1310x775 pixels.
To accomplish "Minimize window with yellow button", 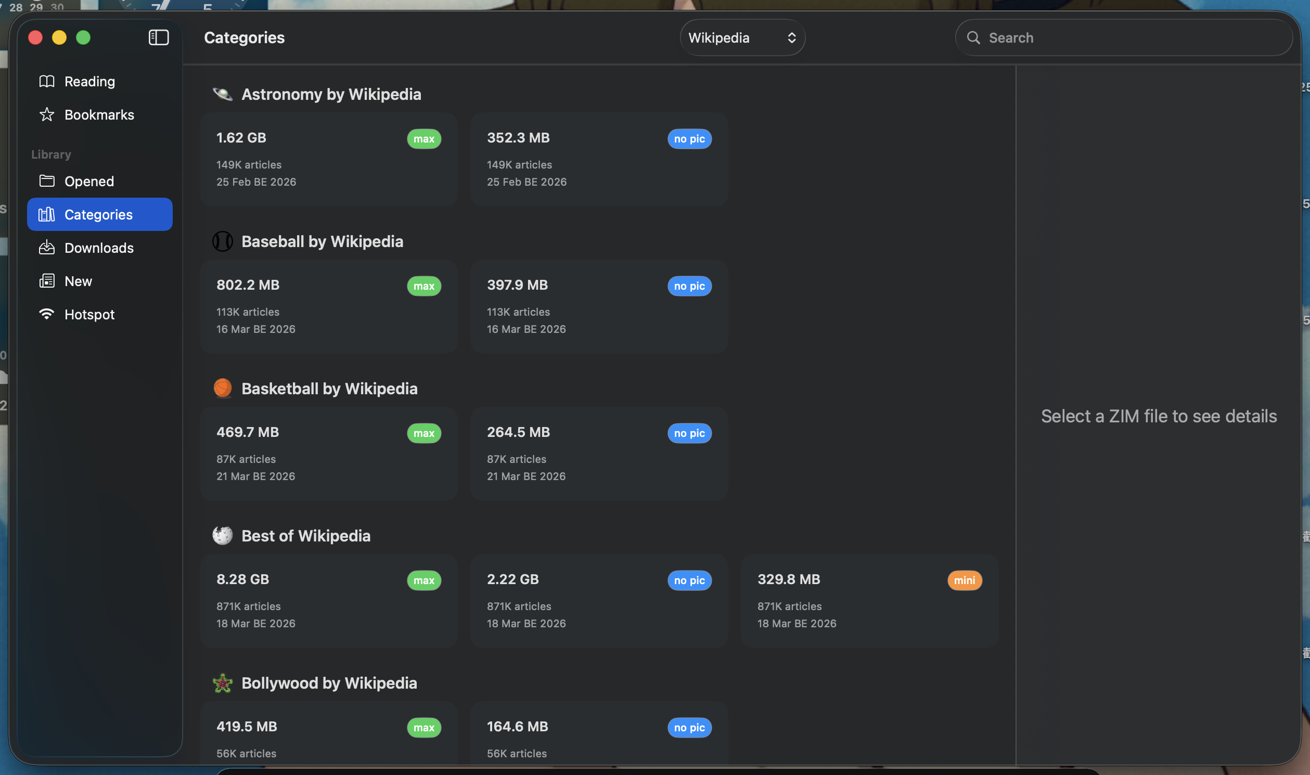I will coord(59,37).
